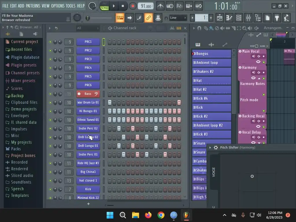Toggle Harmony track mute LED
Image resolution: width=296 pixels, height=222 pixels.
[x=264, y=78]
